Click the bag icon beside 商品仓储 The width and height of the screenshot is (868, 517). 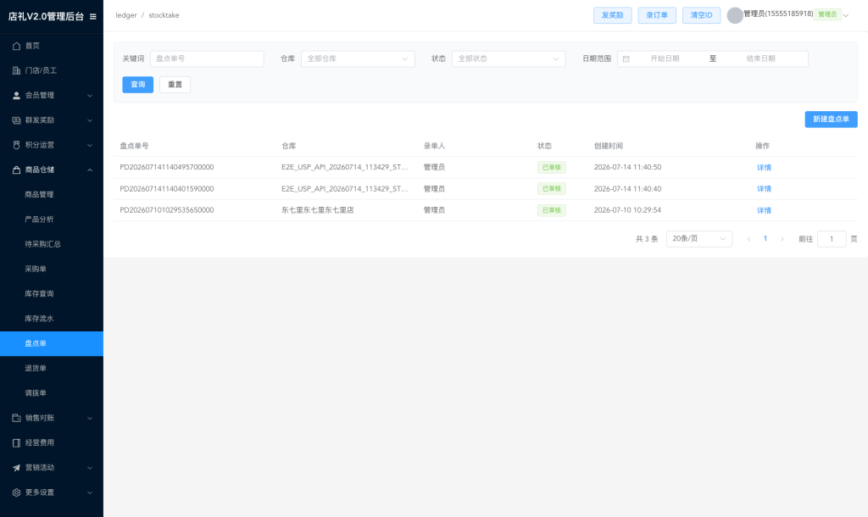click(x=17, y=170)
